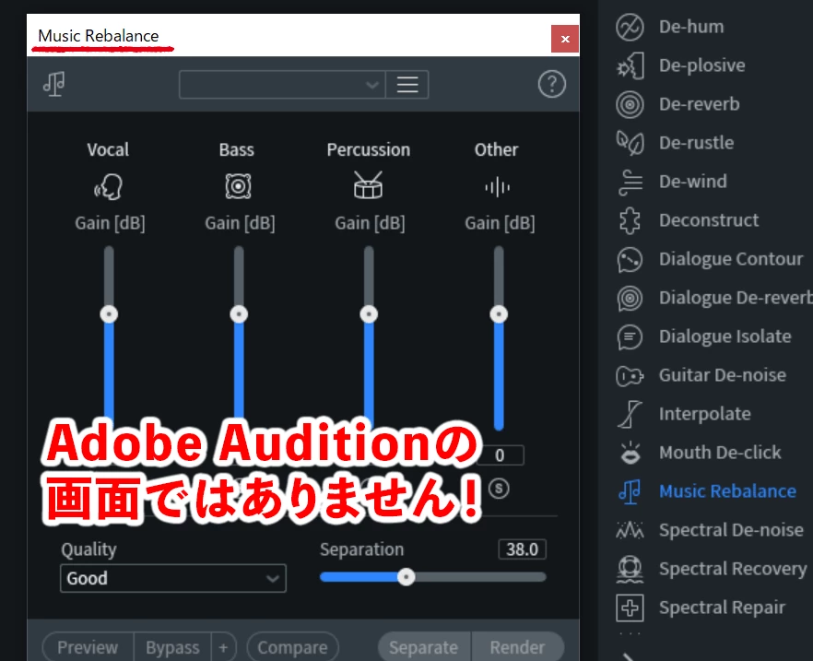
Task: Select Guitar De-noise in the module list
Action: pyautogui.click(x=723, y=375)
